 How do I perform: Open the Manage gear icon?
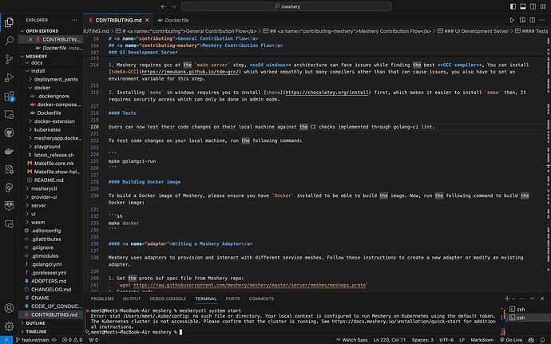coord(9,326)
